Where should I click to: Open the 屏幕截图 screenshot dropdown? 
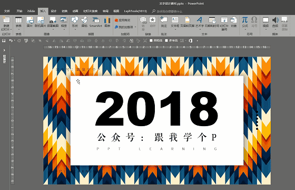[53, 30]
